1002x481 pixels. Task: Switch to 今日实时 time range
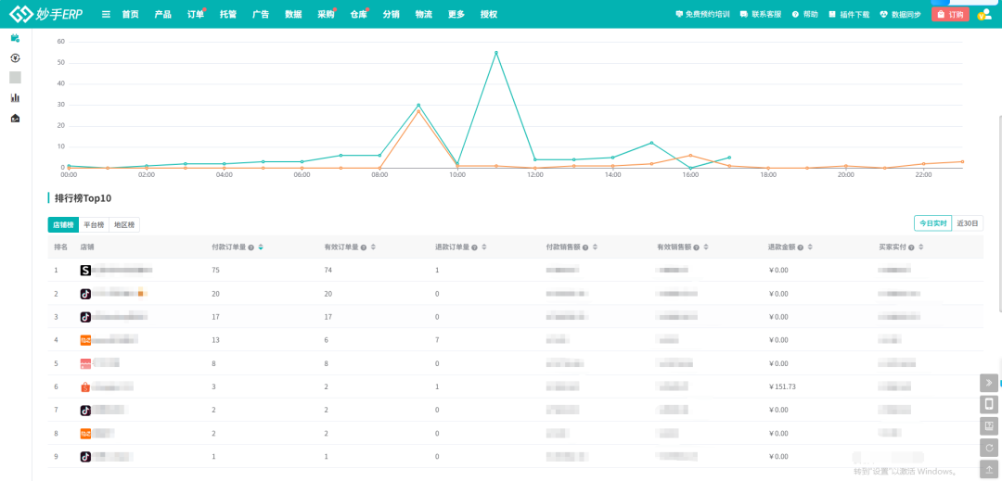click(932, 223)
